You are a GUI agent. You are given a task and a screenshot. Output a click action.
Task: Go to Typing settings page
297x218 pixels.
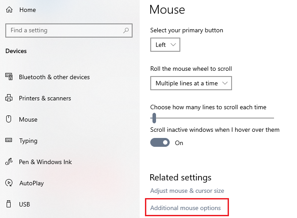(28, 141)
